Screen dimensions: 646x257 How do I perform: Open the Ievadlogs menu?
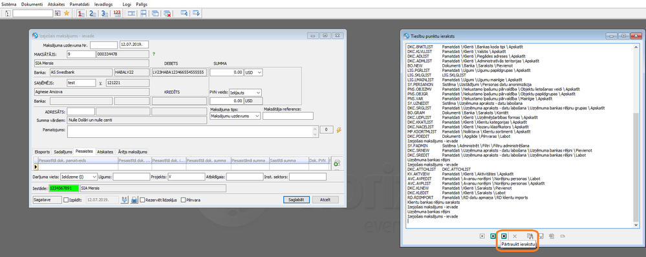coord(103,4)
